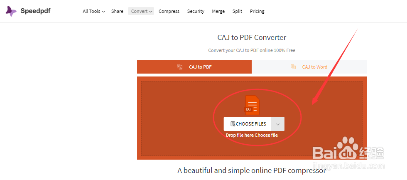The height and width of the screenshot is (180, 407).
Task: Go to the Compress tool
Action: (x=169, y=11)
